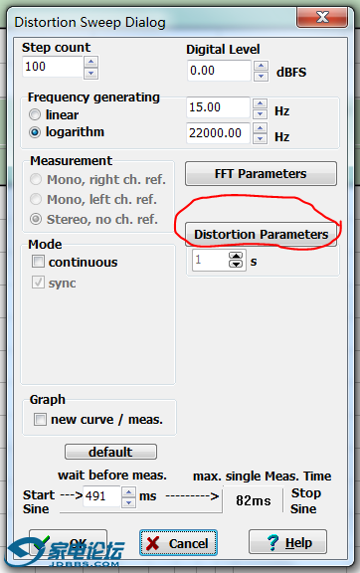
Task: Enable continuous mode checkbox
Action: 38,262
